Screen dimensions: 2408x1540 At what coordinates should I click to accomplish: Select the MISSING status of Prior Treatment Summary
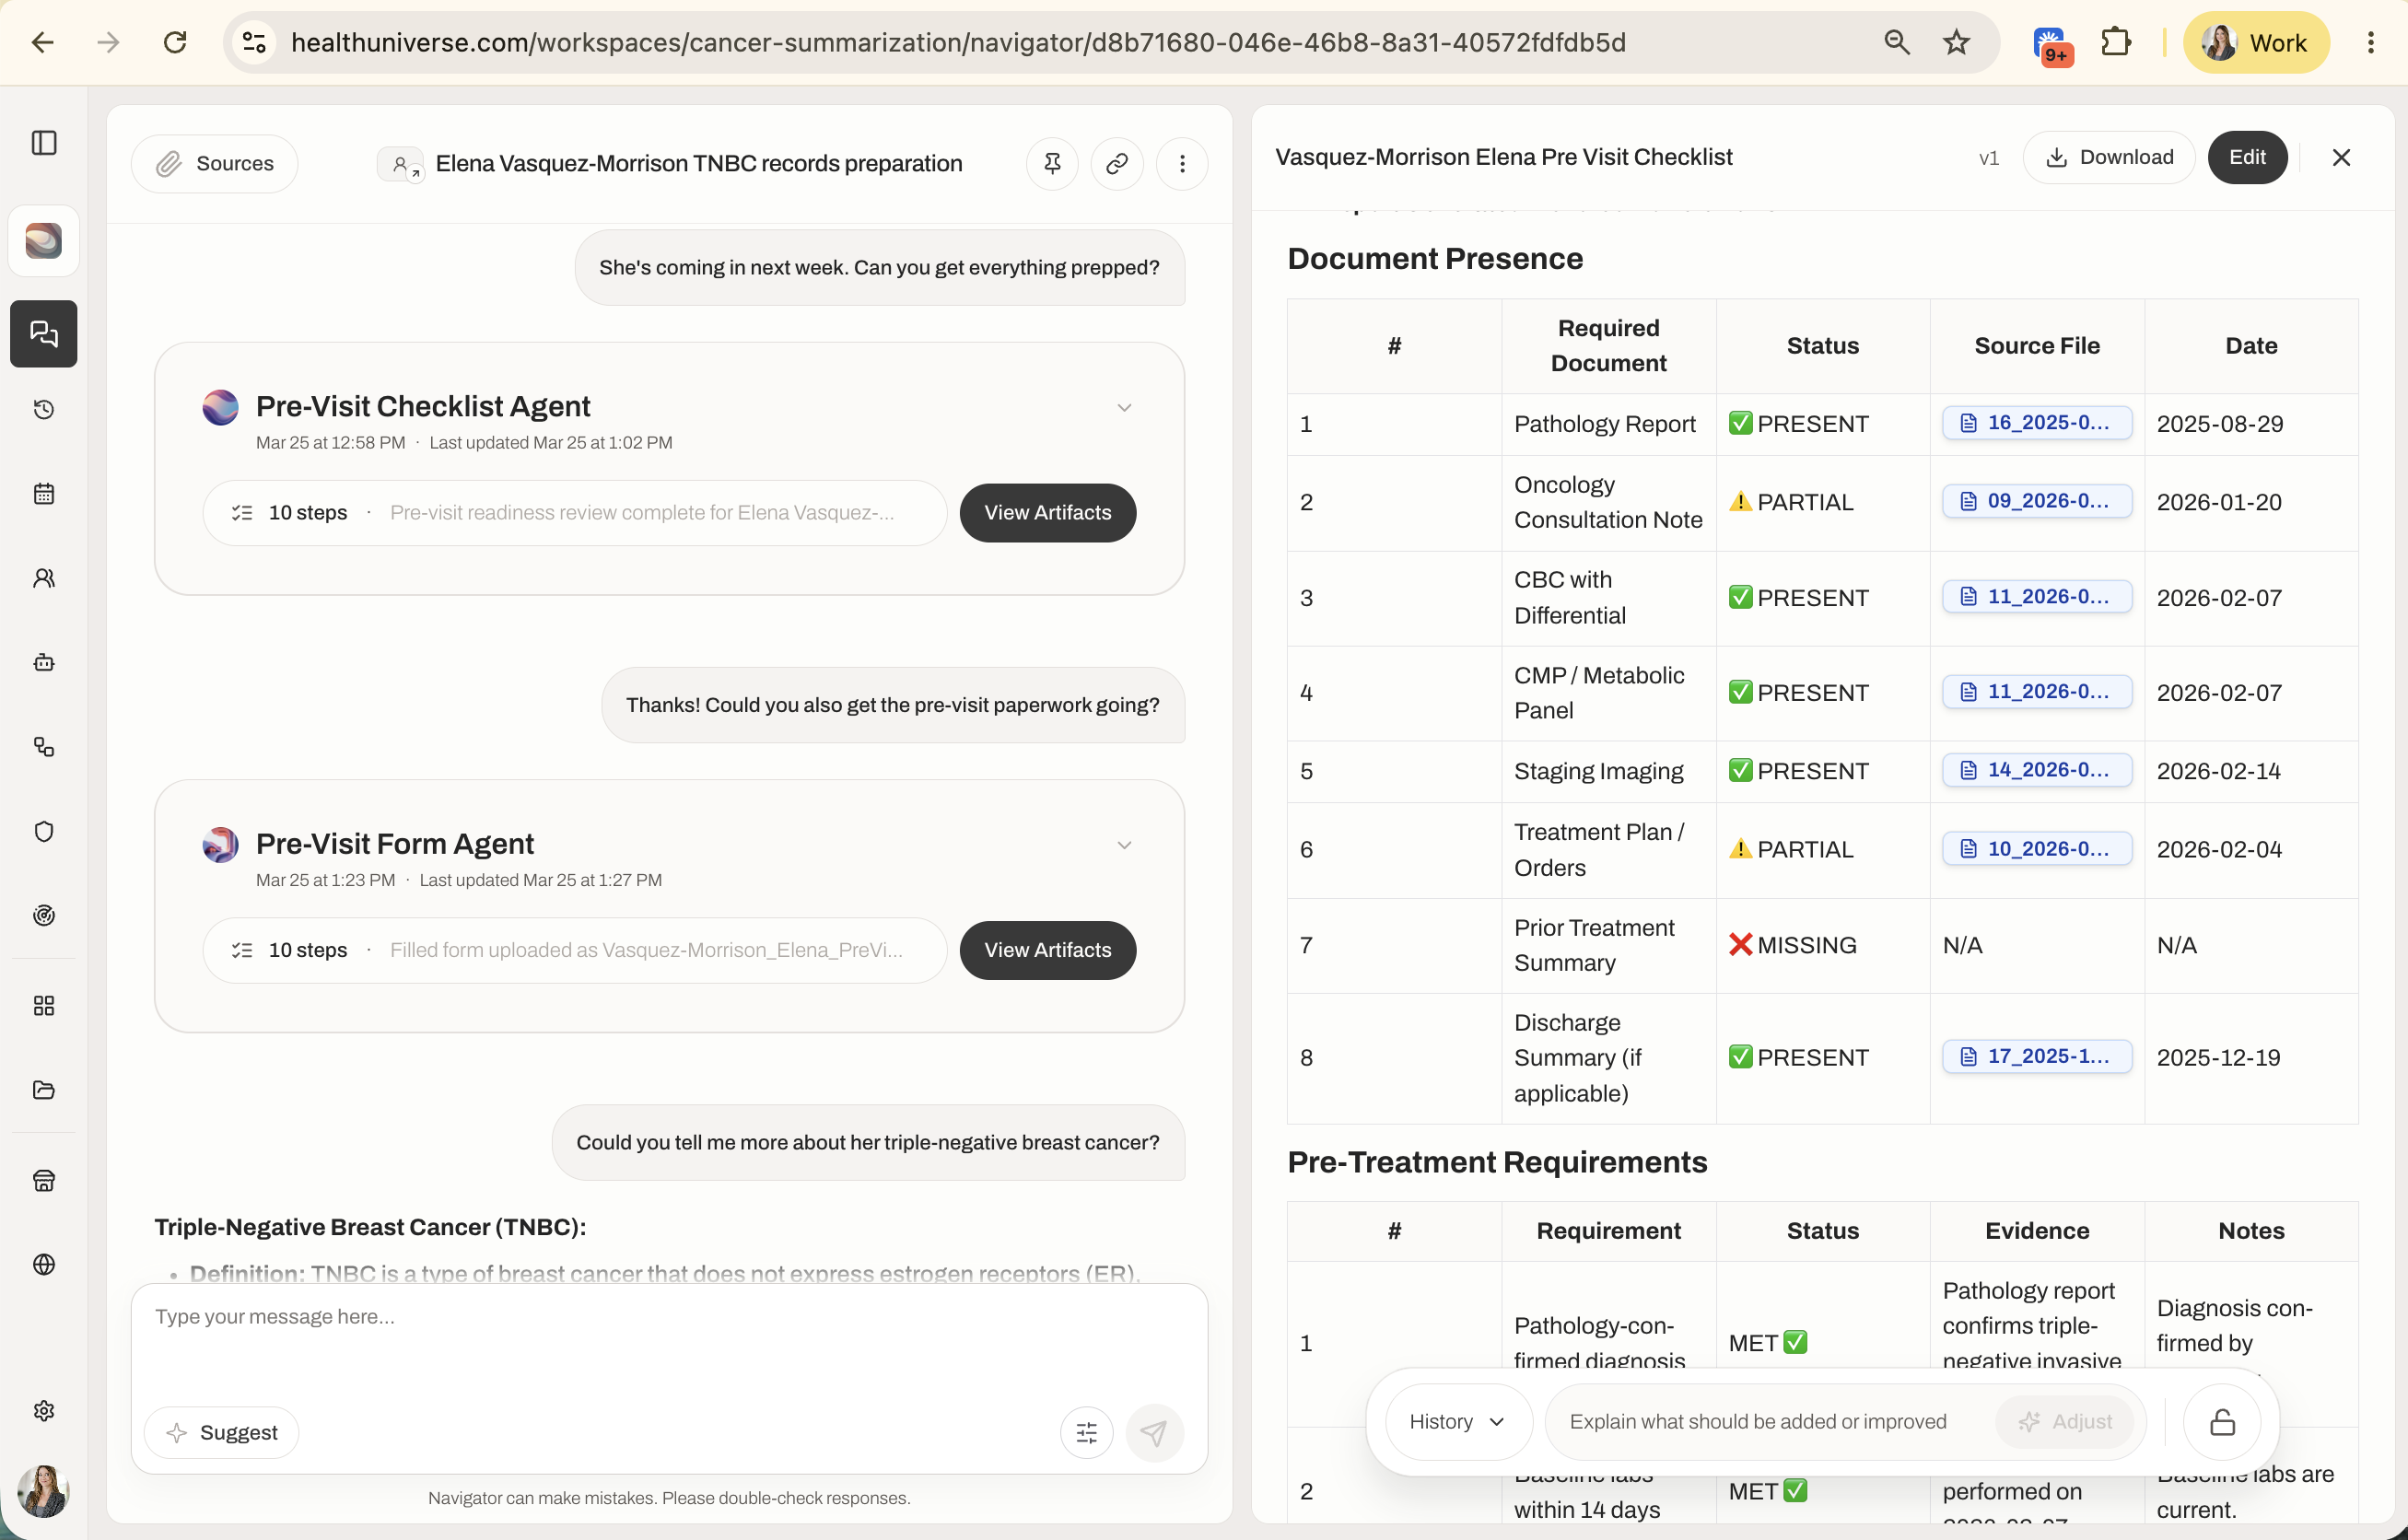[x=1792, y=945]
